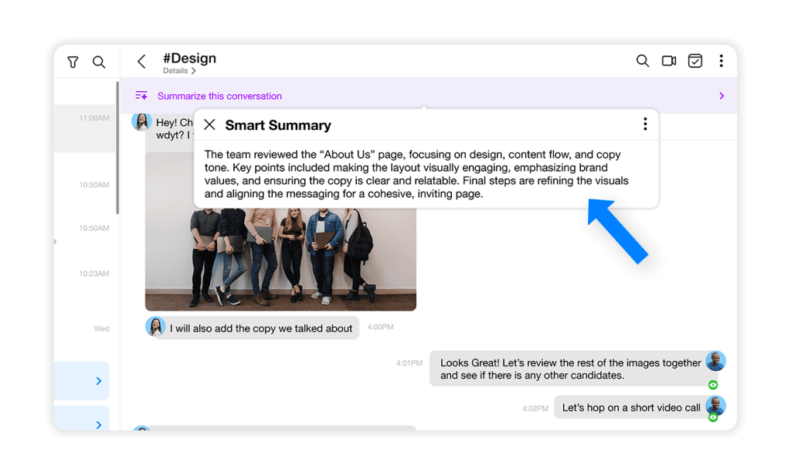
Task: Select the sparkle summarize icon on the banner
Action: coord(141,95)
